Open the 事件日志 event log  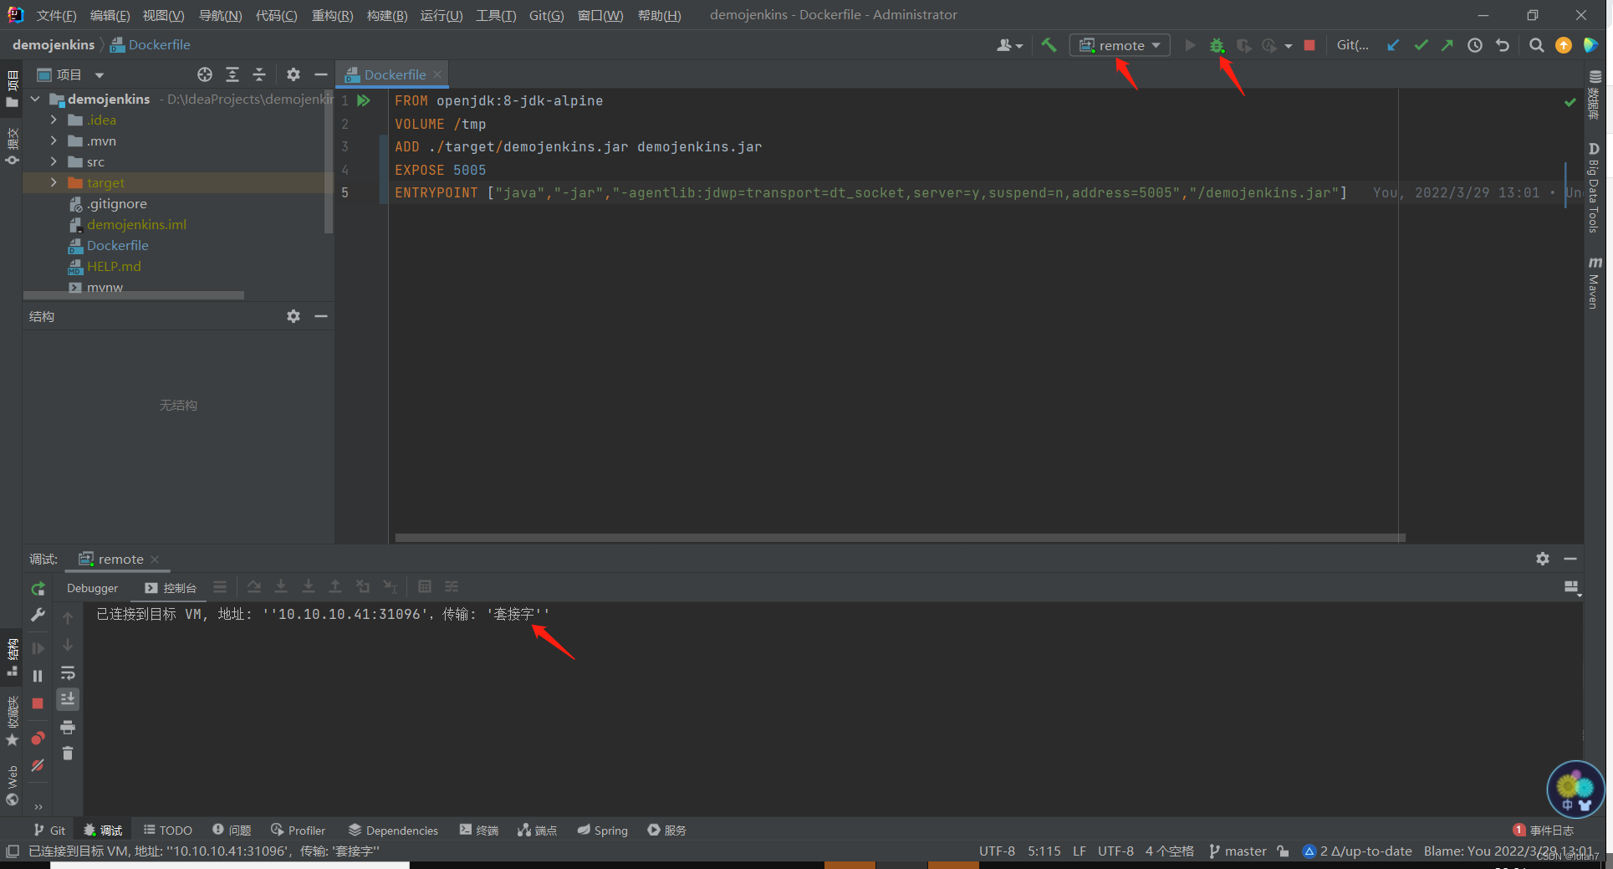pos(1544,830)
